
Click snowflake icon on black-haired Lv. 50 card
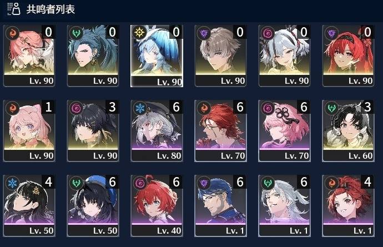(x=12, y=183)
